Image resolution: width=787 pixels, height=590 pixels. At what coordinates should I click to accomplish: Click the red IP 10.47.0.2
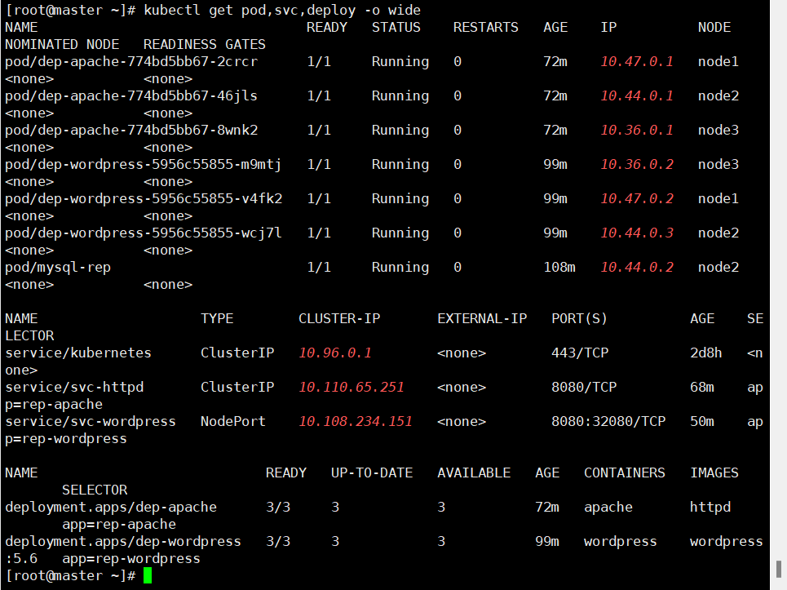click(637, 199)
